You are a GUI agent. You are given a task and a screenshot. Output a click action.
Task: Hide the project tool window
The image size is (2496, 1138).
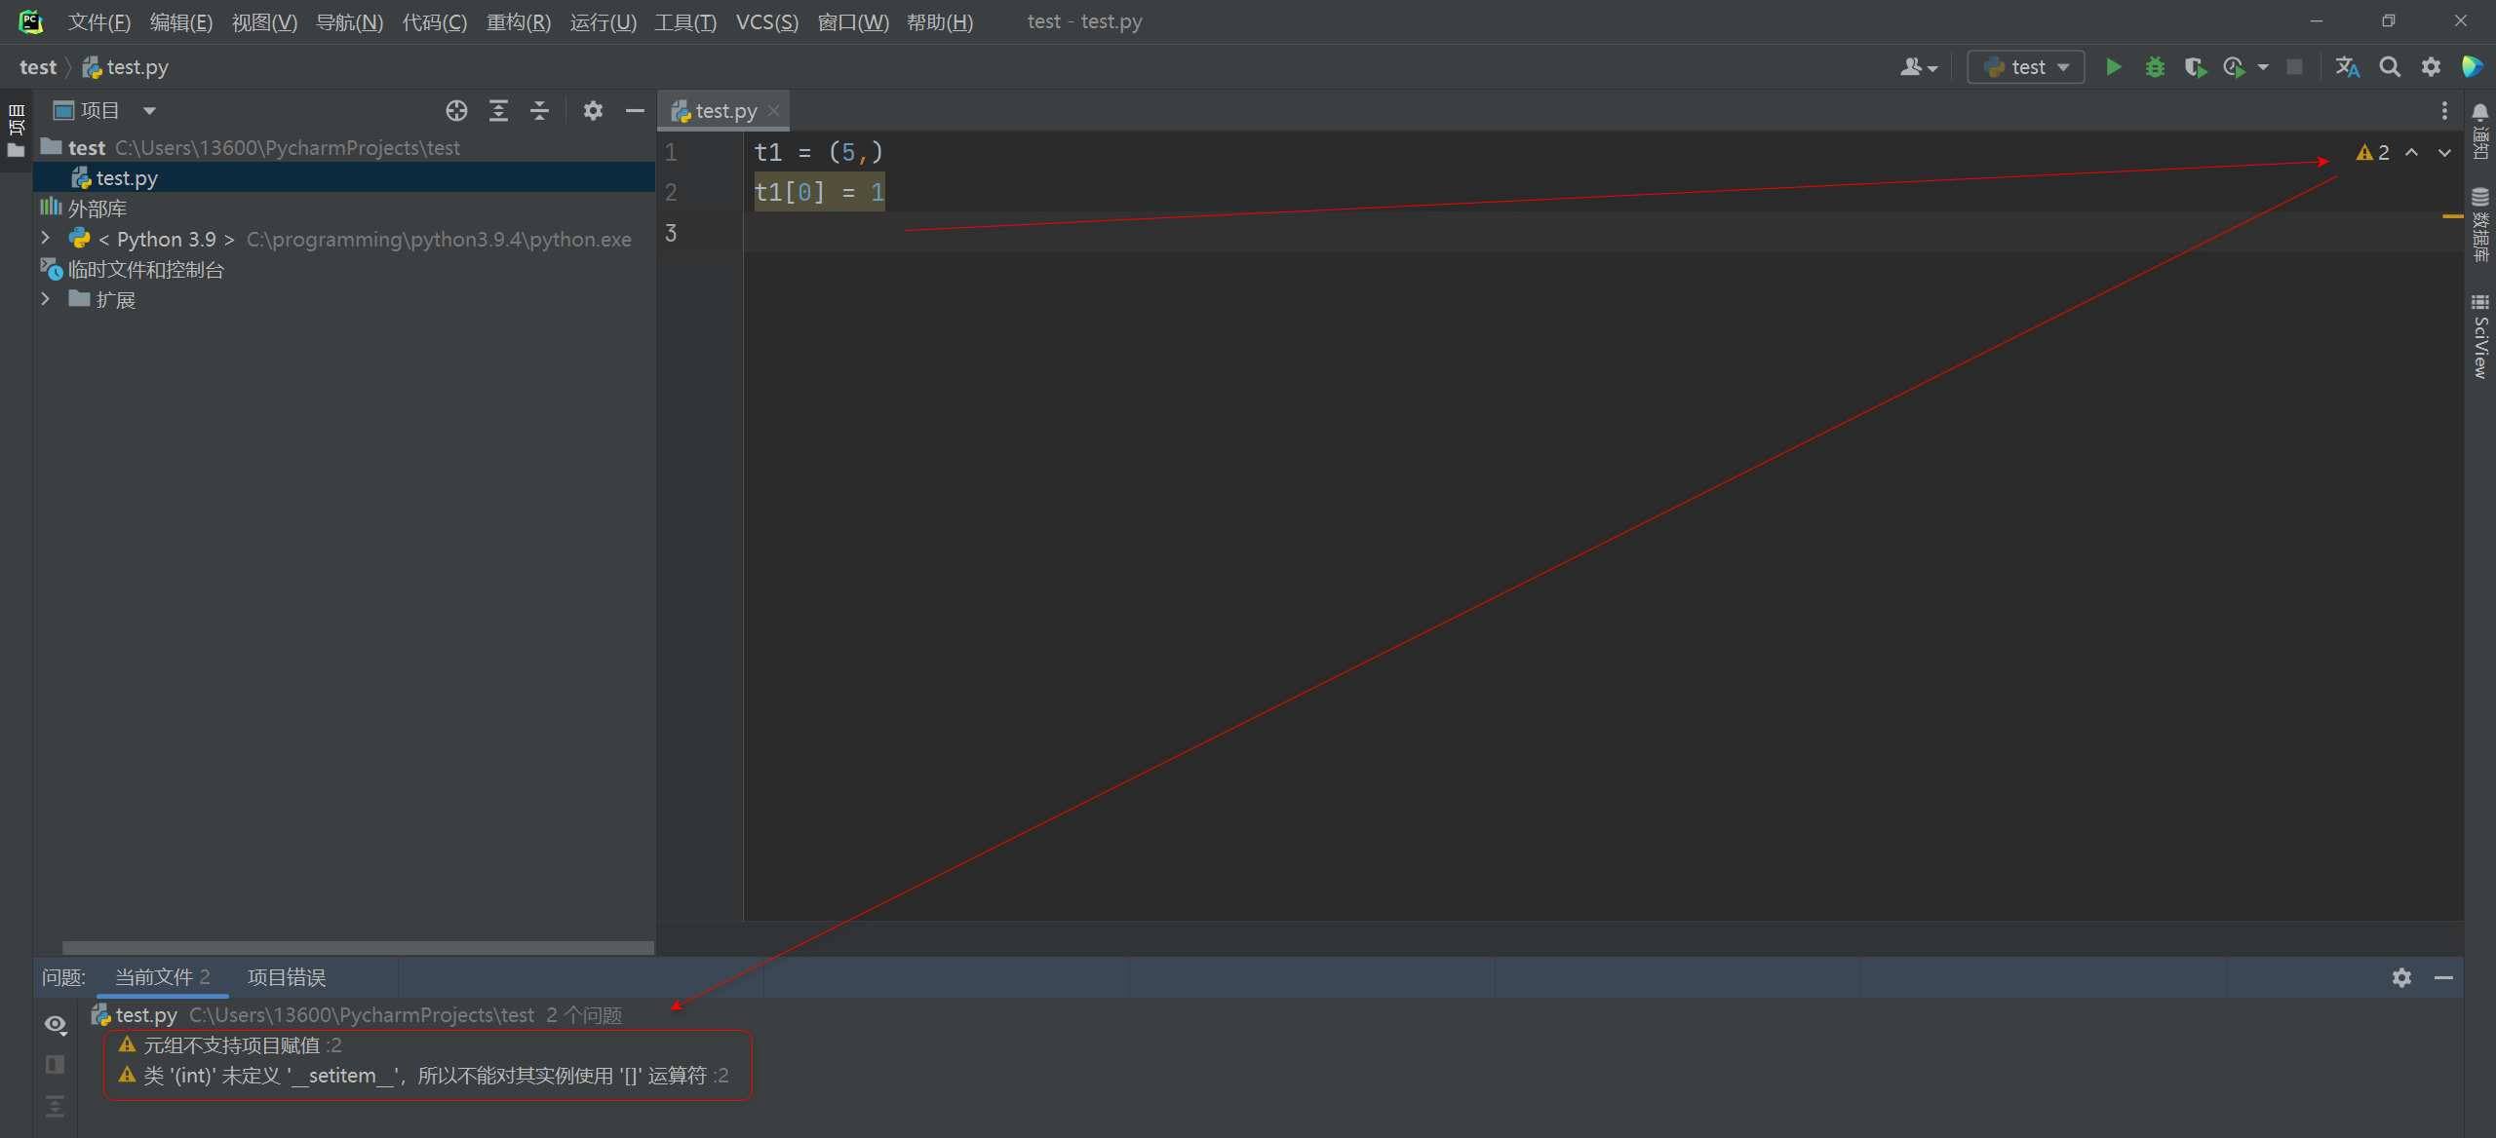click(x=635, y=111)
